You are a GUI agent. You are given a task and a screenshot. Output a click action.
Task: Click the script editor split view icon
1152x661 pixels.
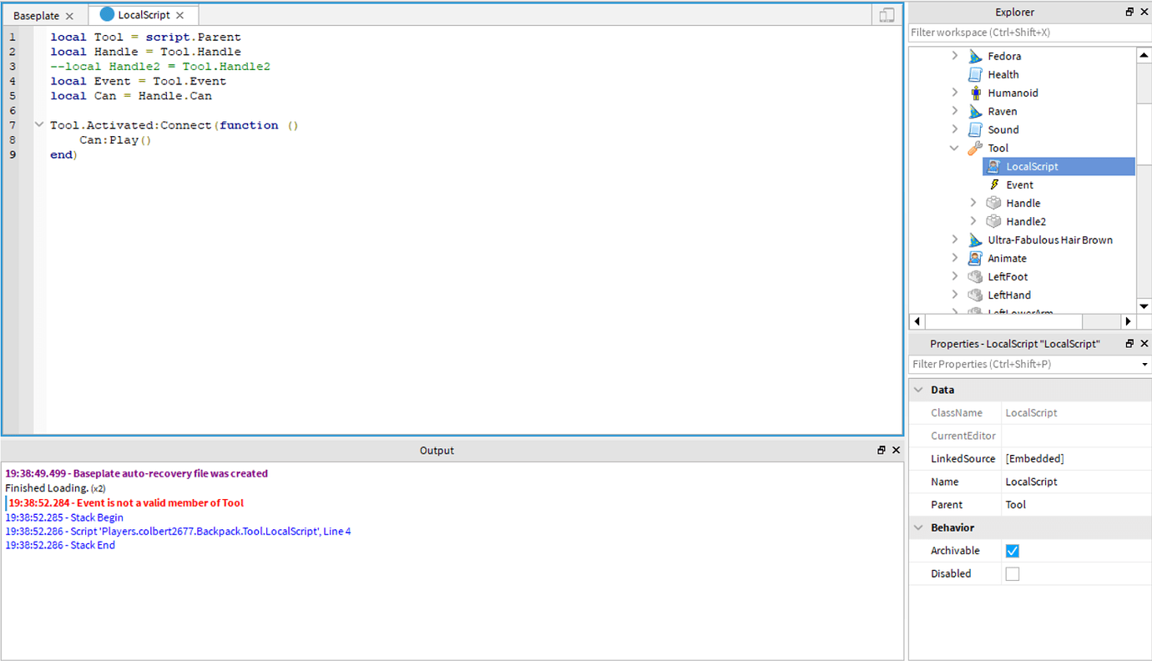(887, 15)
